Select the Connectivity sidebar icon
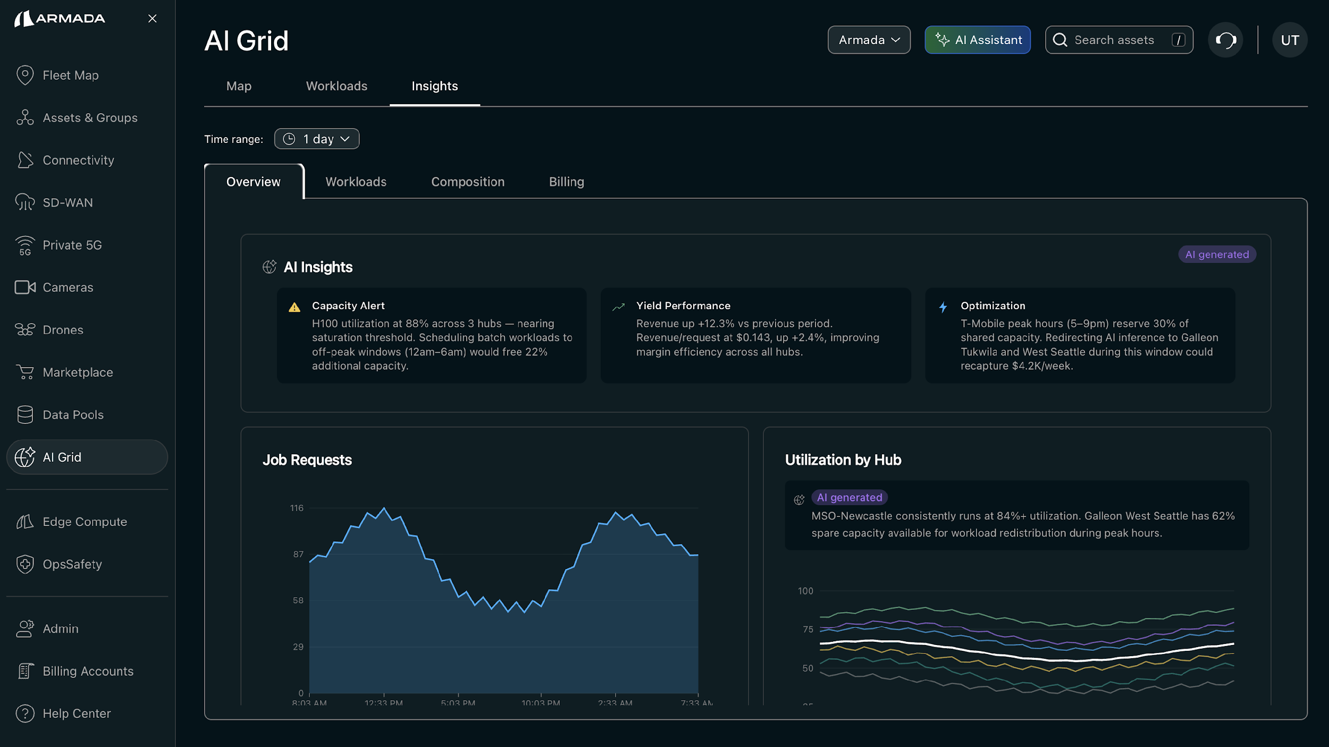Viewport: 1329px width, 747px height. (78, 160)
